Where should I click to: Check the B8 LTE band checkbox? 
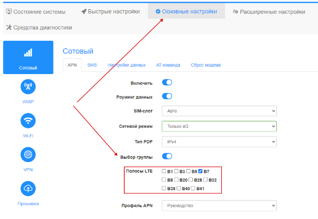[164, 180]
